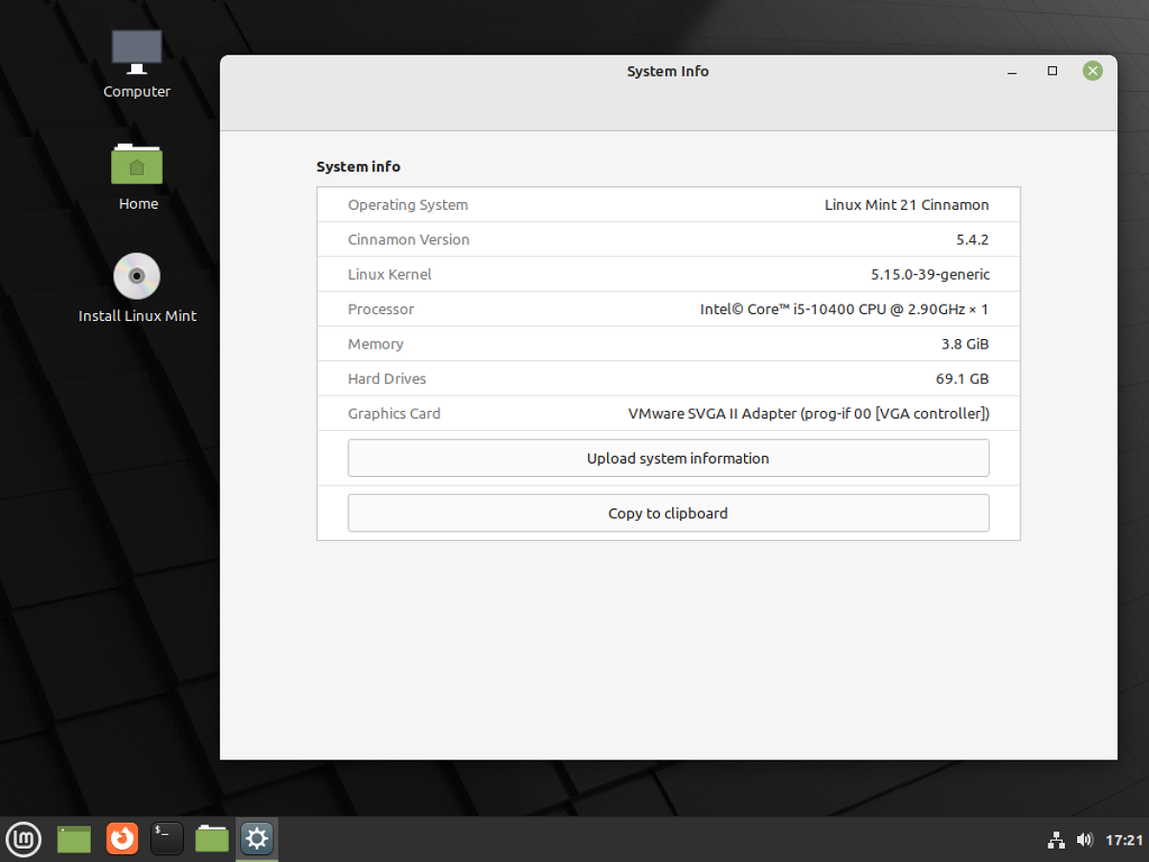The height and width of the screenshot is (862, 1149).
Task: Open the Linux Mint menu
Action: (x=23, y=839)
